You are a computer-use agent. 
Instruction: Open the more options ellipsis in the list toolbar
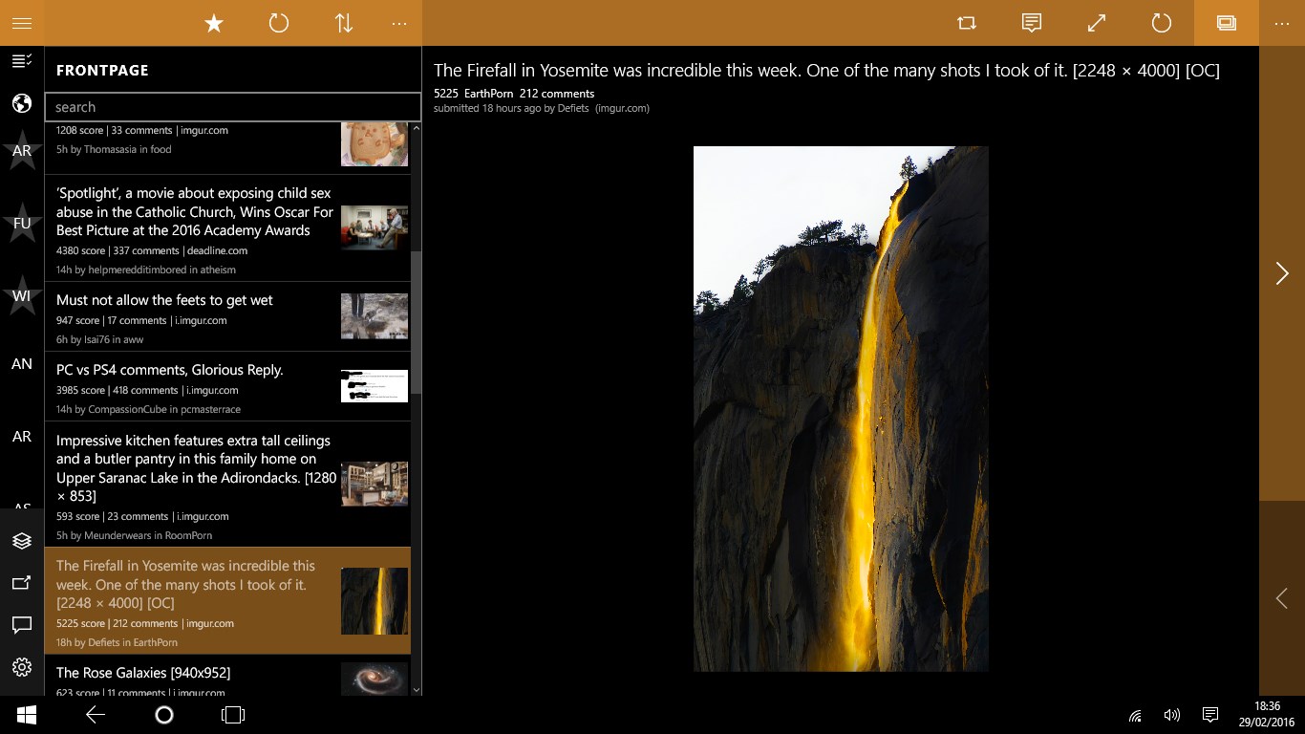click(x=399, y=23)
